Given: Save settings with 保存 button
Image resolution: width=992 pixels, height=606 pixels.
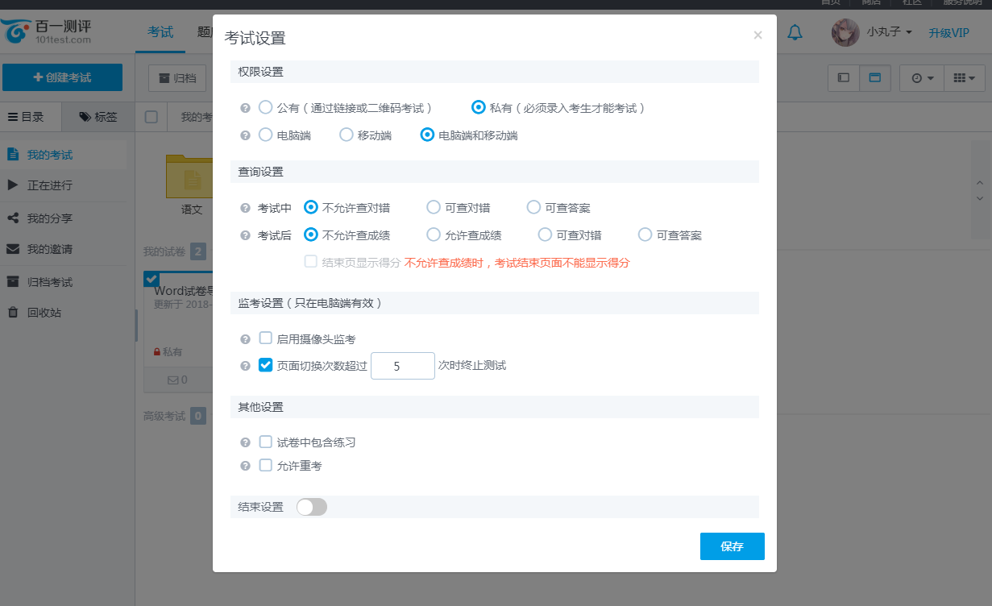Looking at the screenshot, I should pyautogui.click(x=733, y=546).
